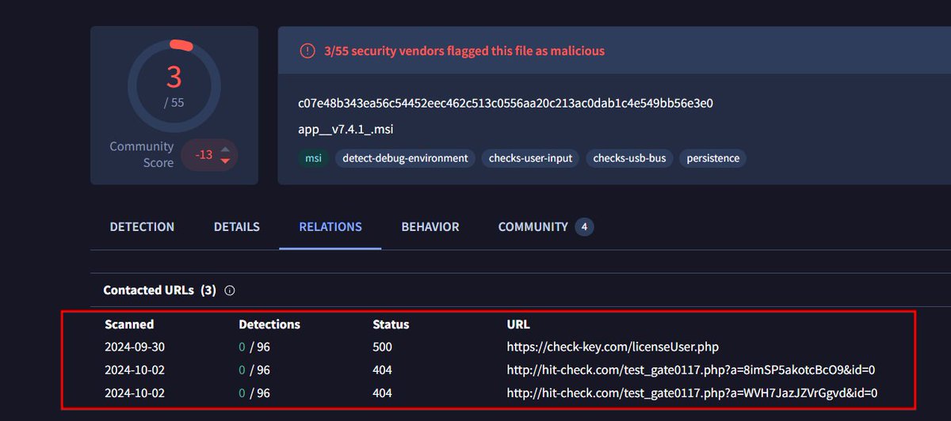
Task: Click the Status column header
Action: (x=391, y=324)
